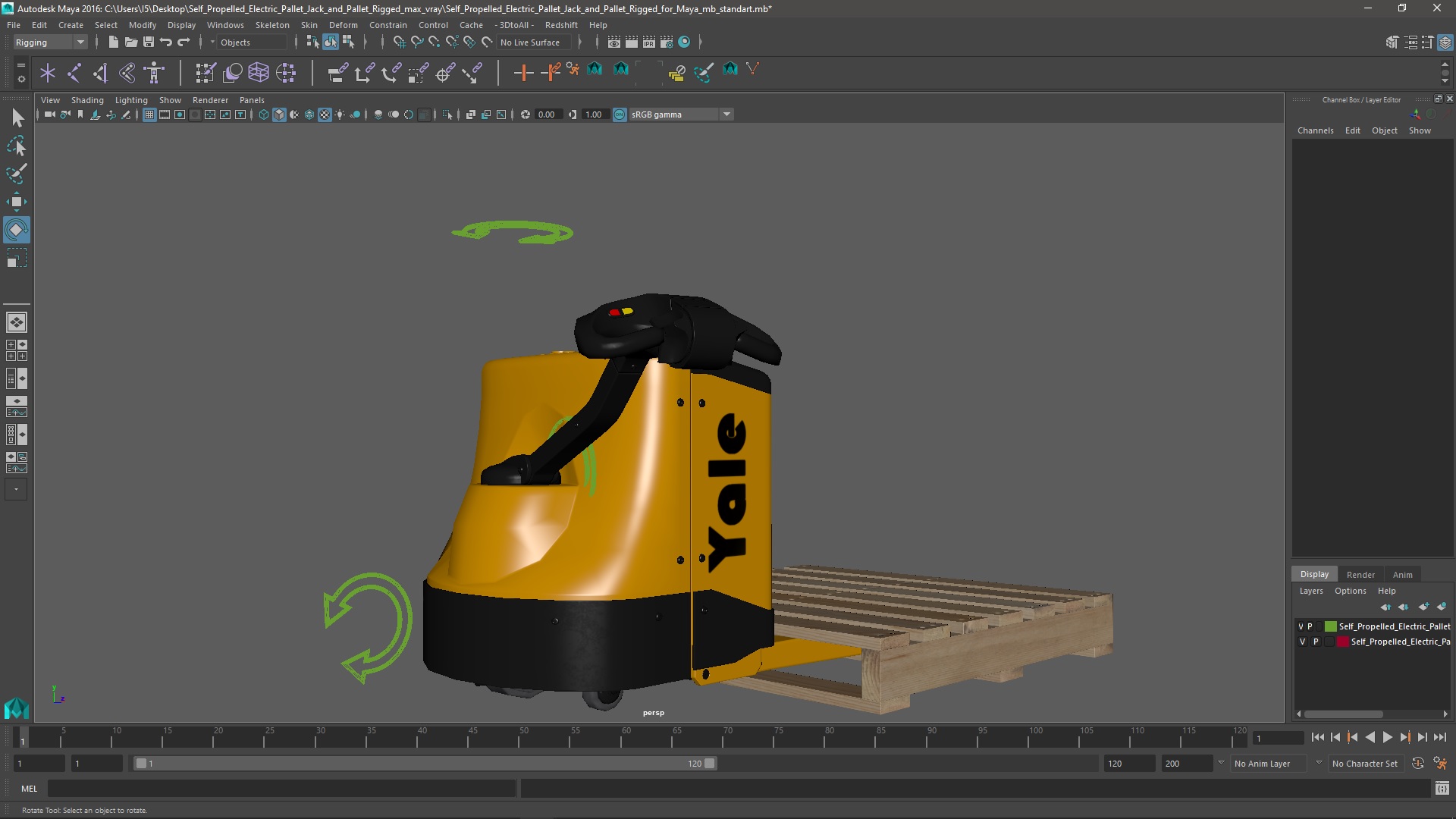
Task: Create a new scene file
Action: point(113,42)
